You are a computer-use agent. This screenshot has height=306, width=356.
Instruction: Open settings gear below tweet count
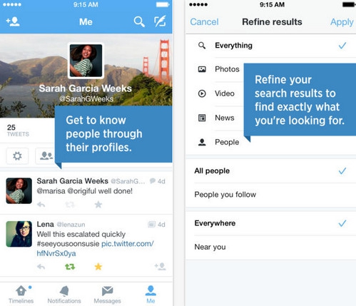coord(17,156)
